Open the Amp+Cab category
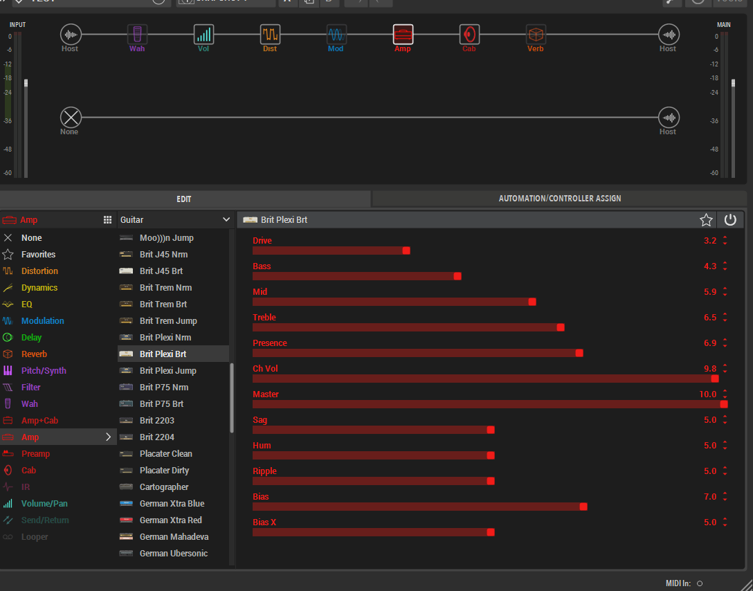The height and width of the screenshot is (591, 753). 58,421
